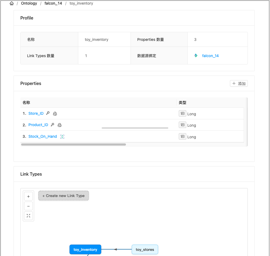Click the key icon beside Product_ID
This screenshot has height=256, width=270.
[53, 124]
